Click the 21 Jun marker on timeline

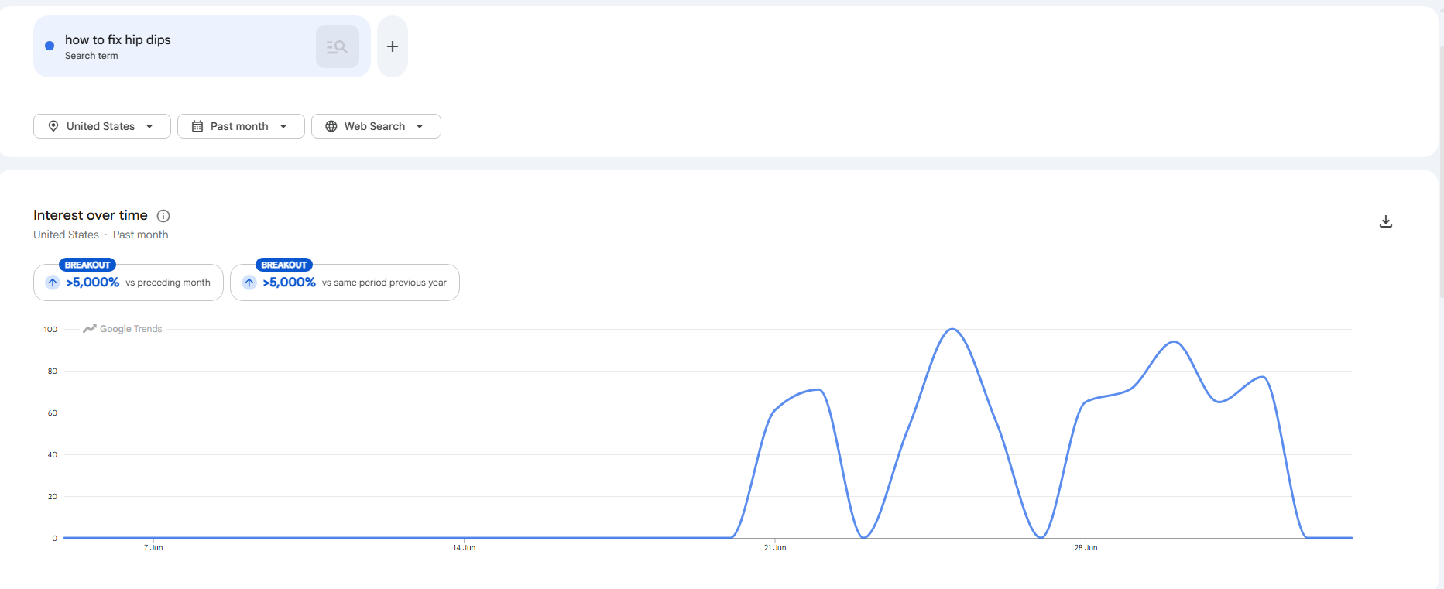(775, 547)
